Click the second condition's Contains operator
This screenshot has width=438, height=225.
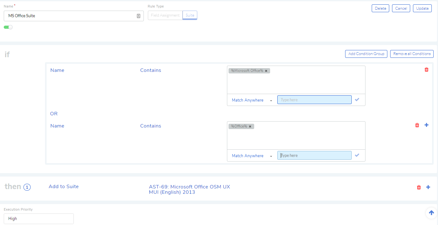[x=151, y=126]
